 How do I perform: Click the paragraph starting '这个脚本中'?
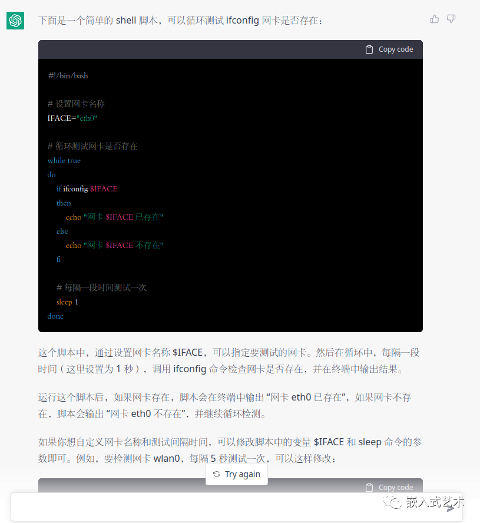pos(230,361)
